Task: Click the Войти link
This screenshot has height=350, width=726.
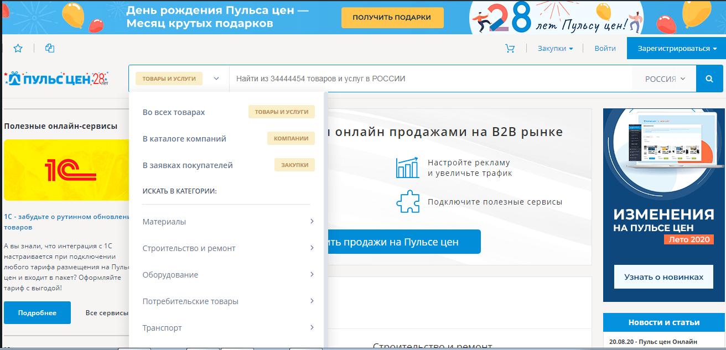Action: coord(605,49)
